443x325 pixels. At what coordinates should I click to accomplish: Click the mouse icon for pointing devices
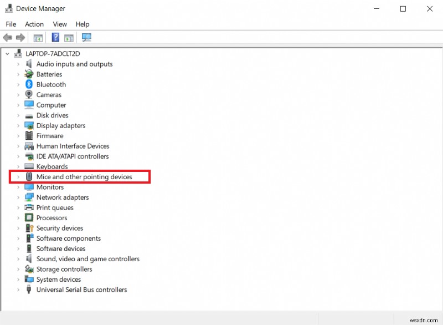(x=29, y=176)
